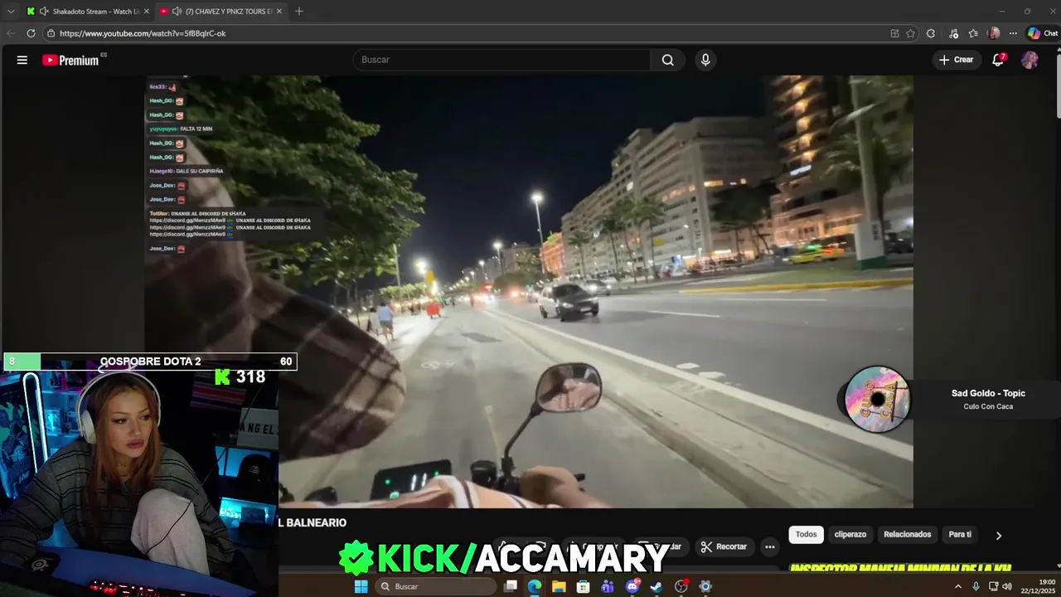Screen dimensions: 1061x597
Task: Open File Explorer from taskbar
Action: [x=559, y=586]
